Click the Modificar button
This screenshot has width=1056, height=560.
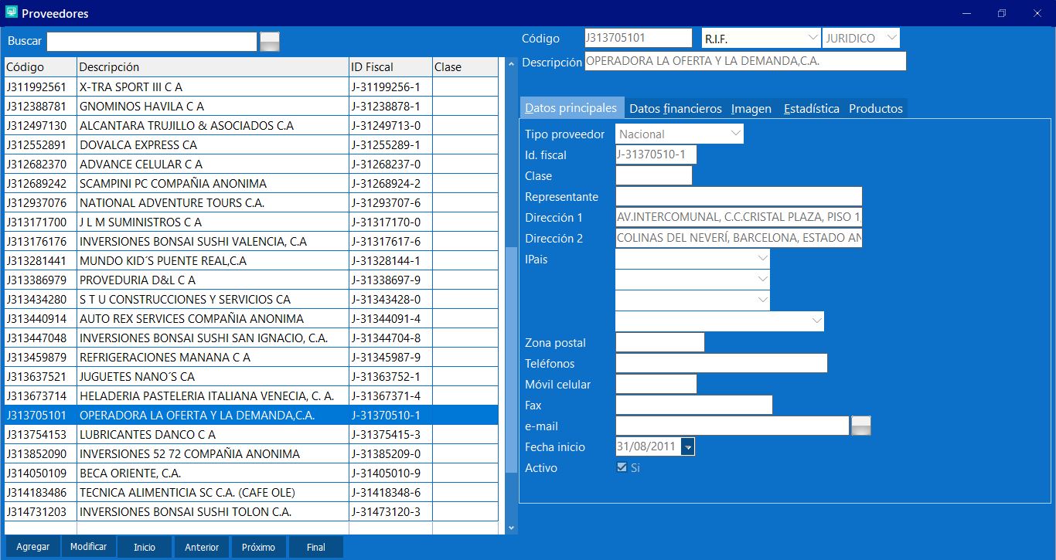[89, 547]
